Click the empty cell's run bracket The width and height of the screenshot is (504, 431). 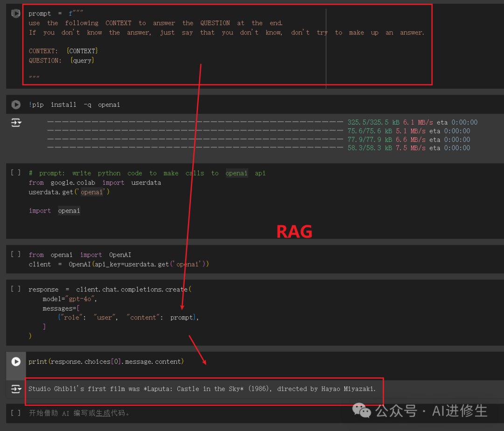coord(16,413)
